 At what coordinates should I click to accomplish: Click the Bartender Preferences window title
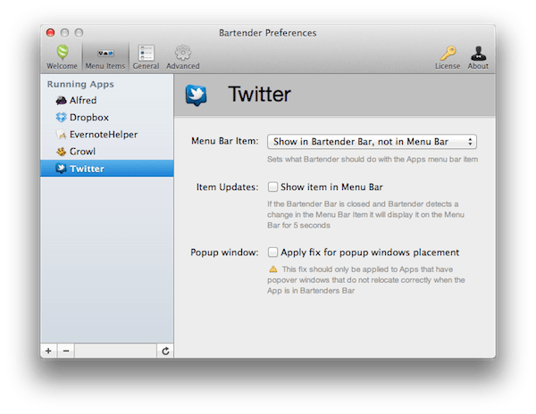[268, 33]
